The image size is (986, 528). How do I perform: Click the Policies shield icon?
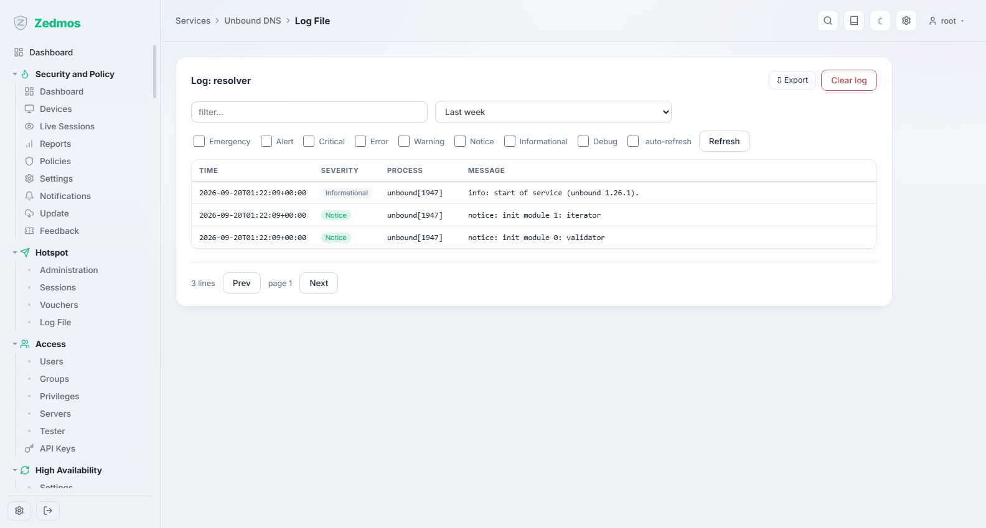click(x=29, y=161)
